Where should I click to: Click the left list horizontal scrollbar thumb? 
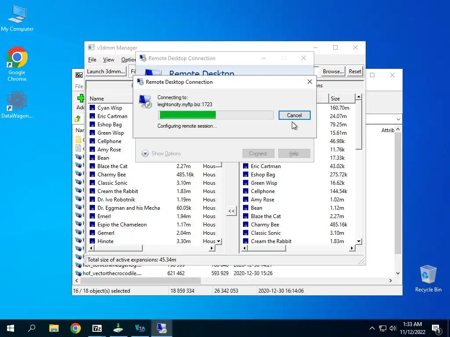pyautogui.click(x=118, y=248)
